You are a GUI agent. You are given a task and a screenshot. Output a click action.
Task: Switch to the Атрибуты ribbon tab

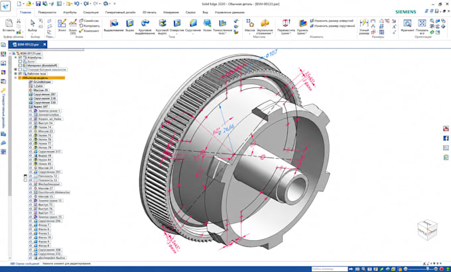coord(70,13)
